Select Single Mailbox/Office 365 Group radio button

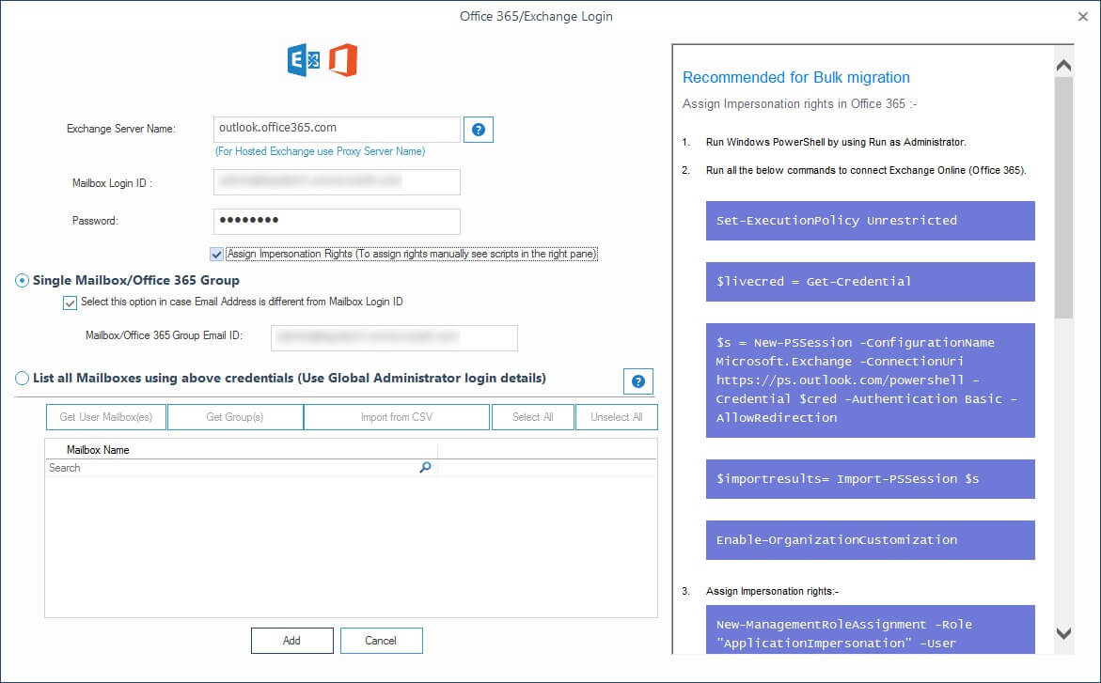22,281
